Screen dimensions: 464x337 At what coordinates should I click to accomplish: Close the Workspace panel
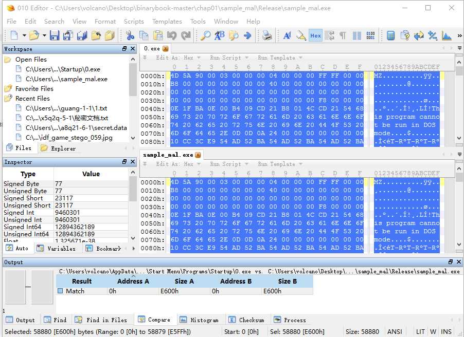click(133, 49)
